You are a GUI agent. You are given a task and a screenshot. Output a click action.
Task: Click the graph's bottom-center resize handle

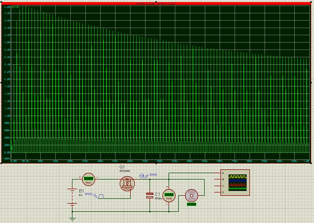[156, 163]
